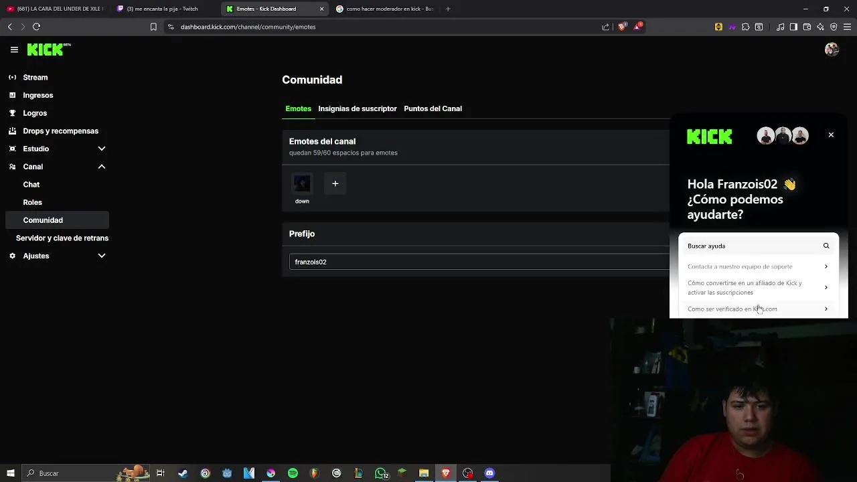Image resolution: width=857 pixels, height=482 pixels.
Task: Open a new browser tab
Action: 448,9
